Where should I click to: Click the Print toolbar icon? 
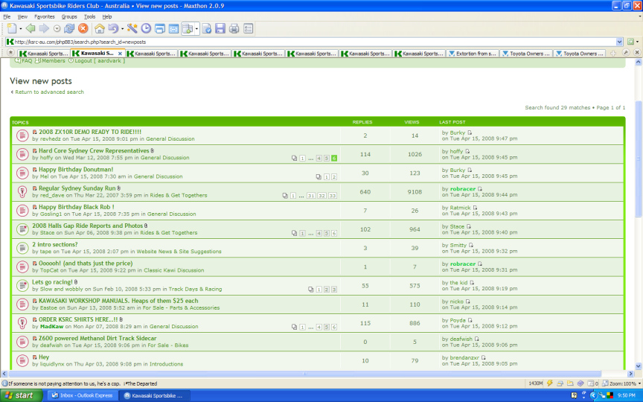[234, 28]
